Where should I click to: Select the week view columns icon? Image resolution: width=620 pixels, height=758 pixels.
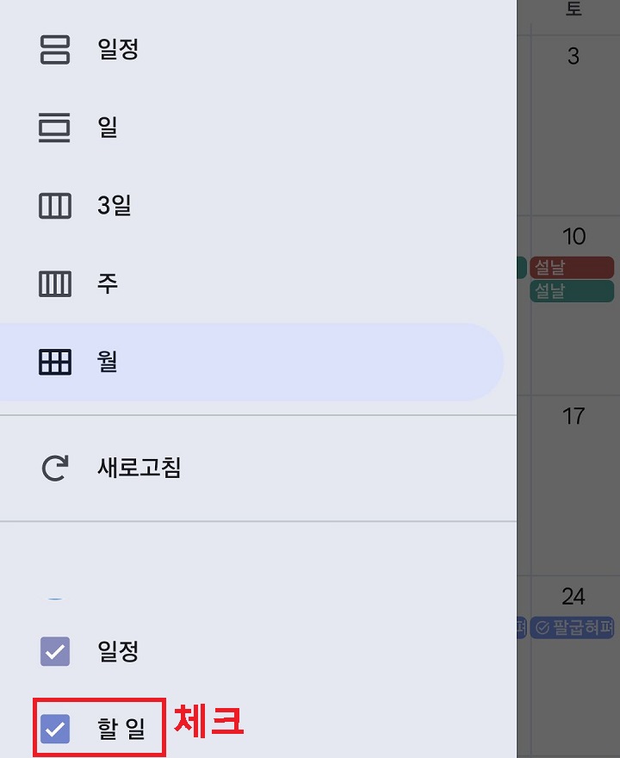pyautogui.click(x=53, y=283)
